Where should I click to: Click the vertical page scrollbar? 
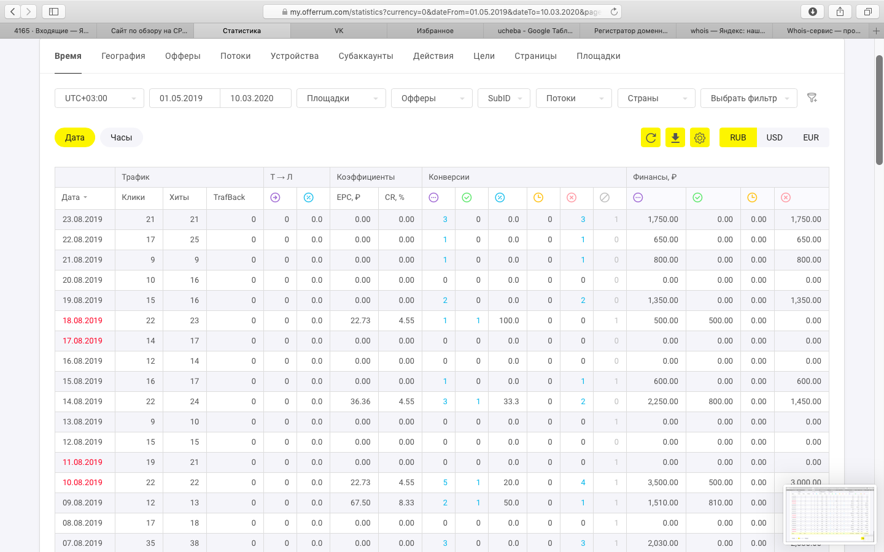879,110
